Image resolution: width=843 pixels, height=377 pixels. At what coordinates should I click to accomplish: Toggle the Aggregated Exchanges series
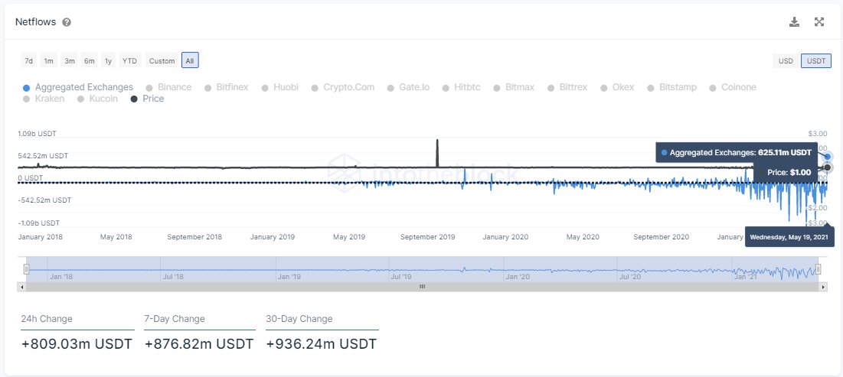[78, 87]
